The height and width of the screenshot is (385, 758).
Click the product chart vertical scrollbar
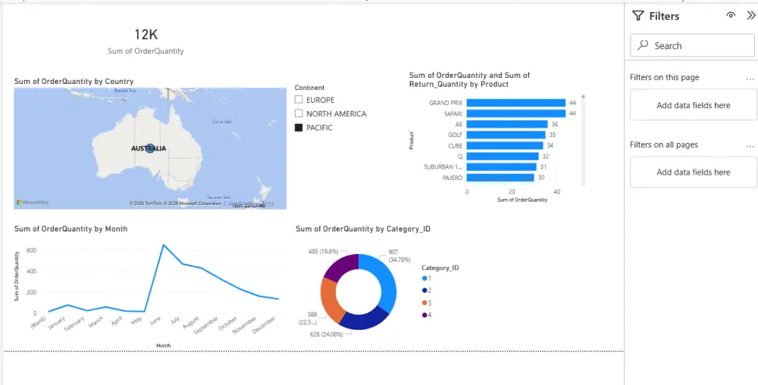point(584,140)
